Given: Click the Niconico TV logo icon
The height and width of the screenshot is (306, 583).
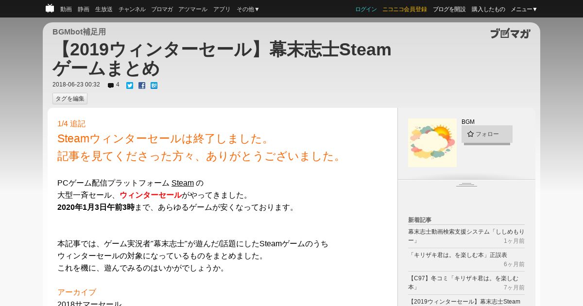Looking at the screenshot, I should point(50,8).
